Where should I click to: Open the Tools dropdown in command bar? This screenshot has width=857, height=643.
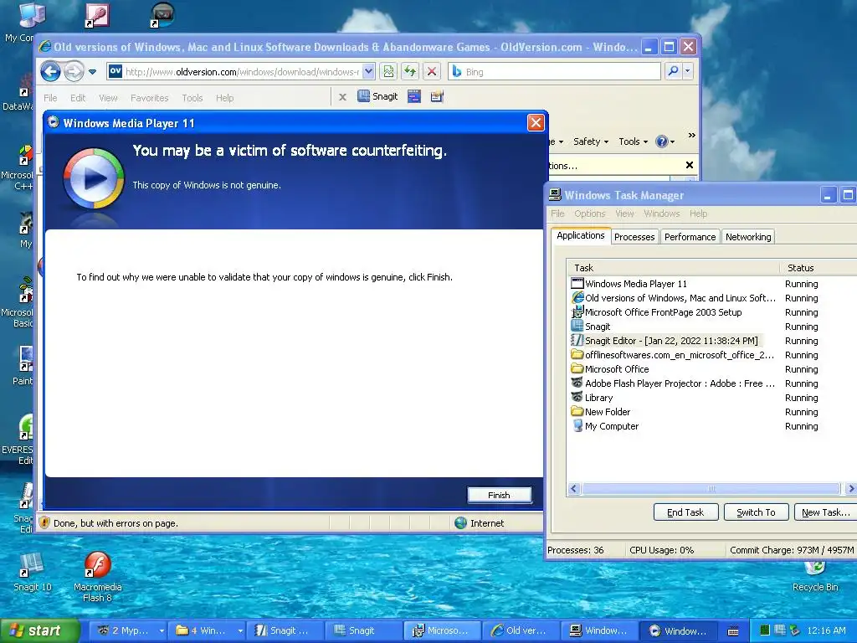pyautogui.click(x=633, y=141)
